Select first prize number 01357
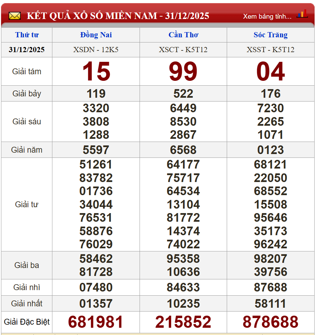 [x=96, y=304]
